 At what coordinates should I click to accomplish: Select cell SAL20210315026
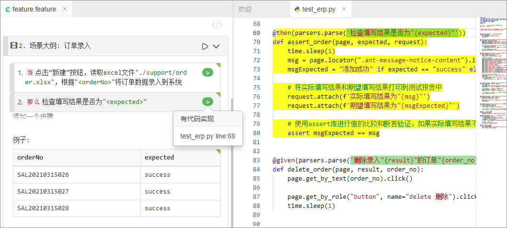(77, 175)
